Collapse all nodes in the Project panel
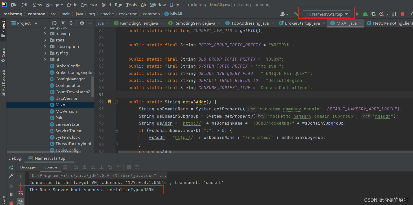The width and height of the screenshot is (413, 205). (x=71, y=23)
